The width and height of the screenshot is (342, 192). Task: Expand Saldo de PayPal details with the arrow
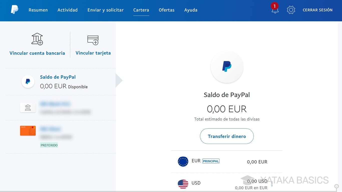click(x=119, y=80)
